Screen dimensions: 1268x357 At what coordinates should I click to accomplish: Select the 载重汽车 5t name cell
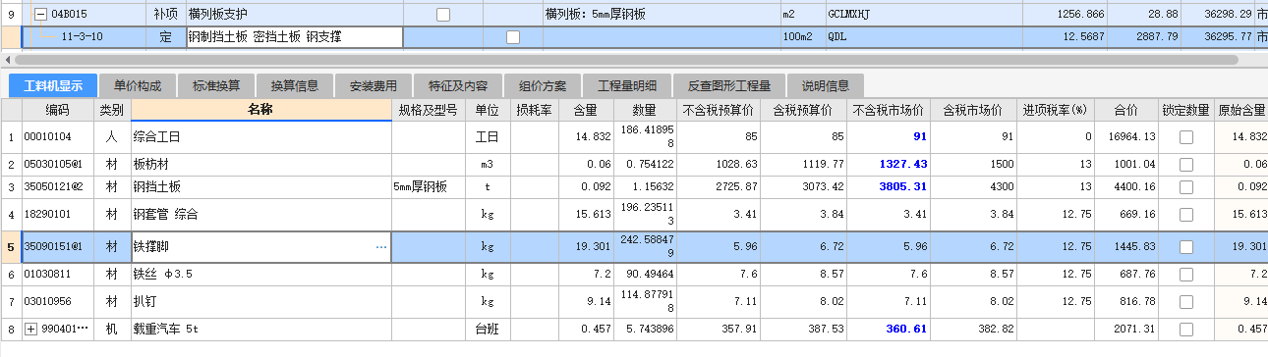click(x=260, y=329)
